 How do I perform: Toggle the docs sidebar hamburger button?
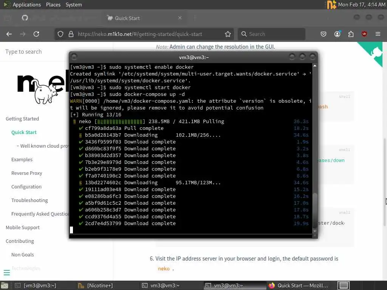[7, 273]
